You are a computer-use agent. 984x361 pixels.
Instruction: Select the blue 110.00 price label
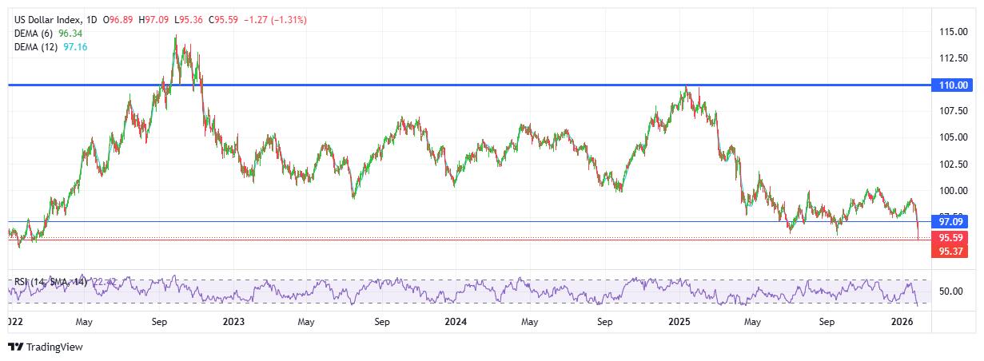tap(953, 85)
